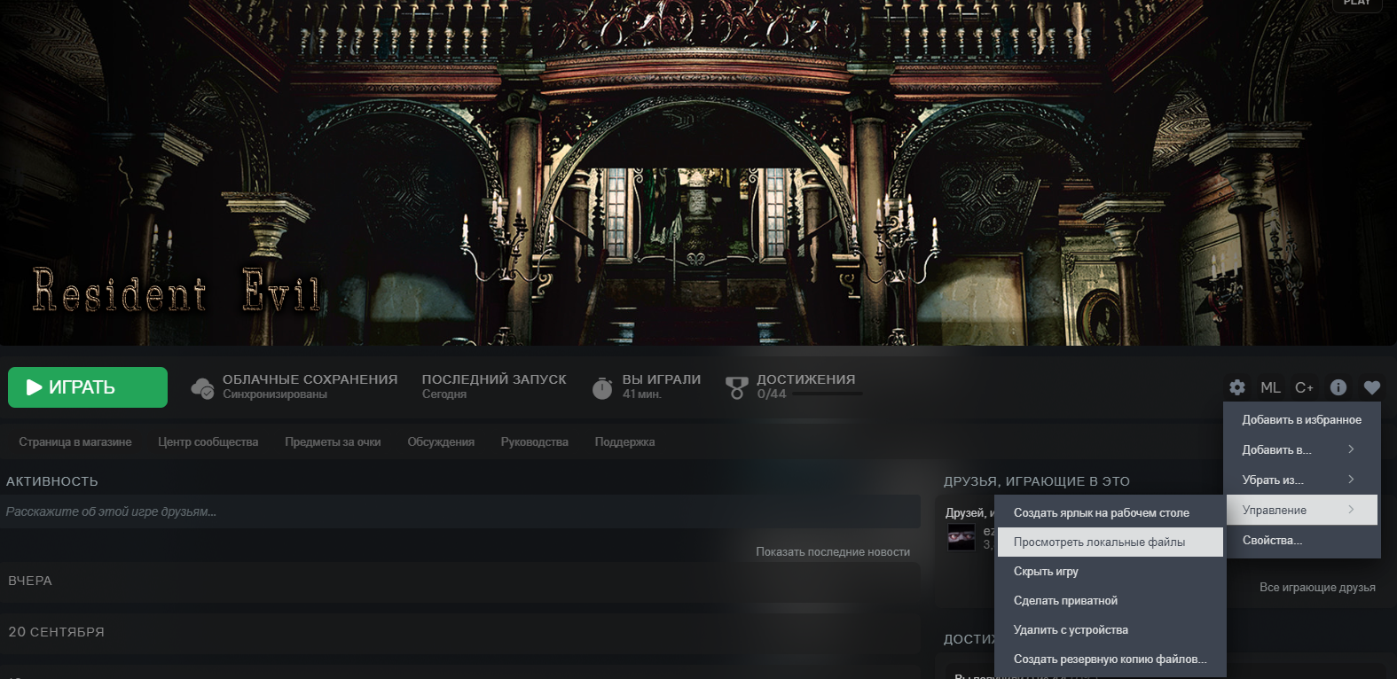
Task: Start the game with ИГРАТЬ button
Action: (x=88, y=387)
